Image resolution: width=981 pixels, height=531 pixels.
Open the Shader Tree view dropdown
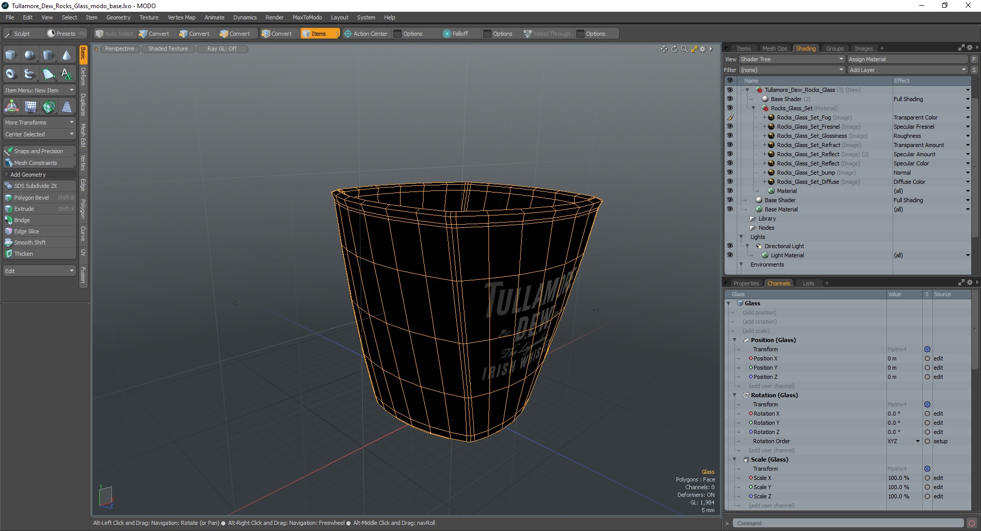791,59
